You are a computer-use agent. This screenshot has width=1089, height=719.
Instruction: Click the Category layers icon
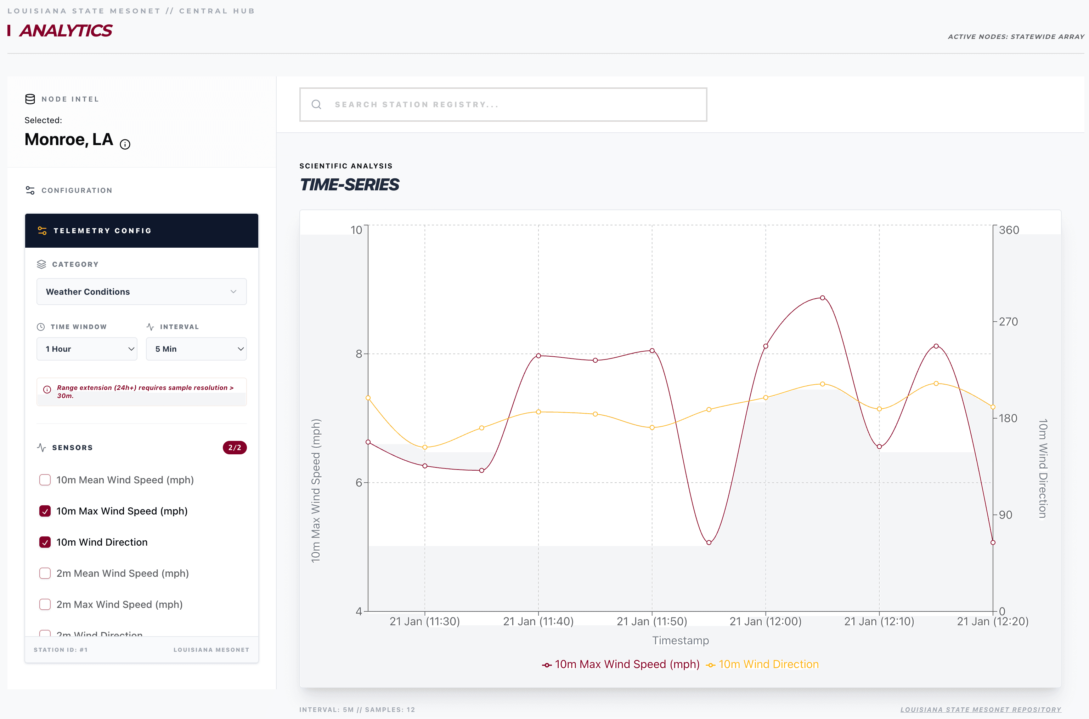coord(42,264)
